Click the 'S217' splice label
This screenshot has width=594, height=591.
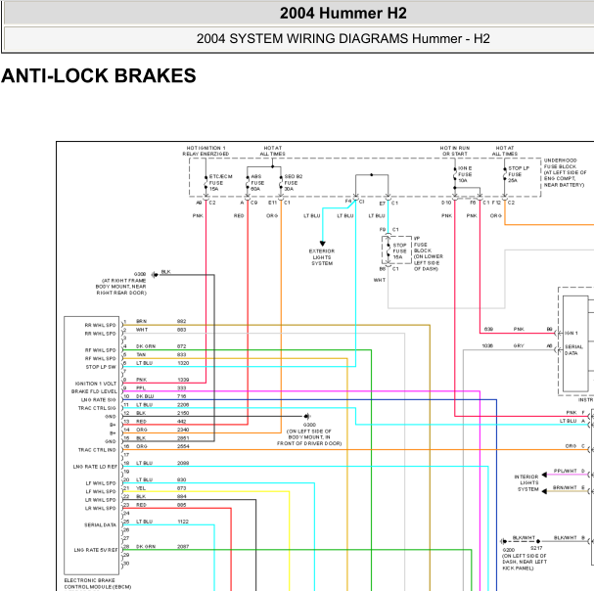tap(536, 548)
